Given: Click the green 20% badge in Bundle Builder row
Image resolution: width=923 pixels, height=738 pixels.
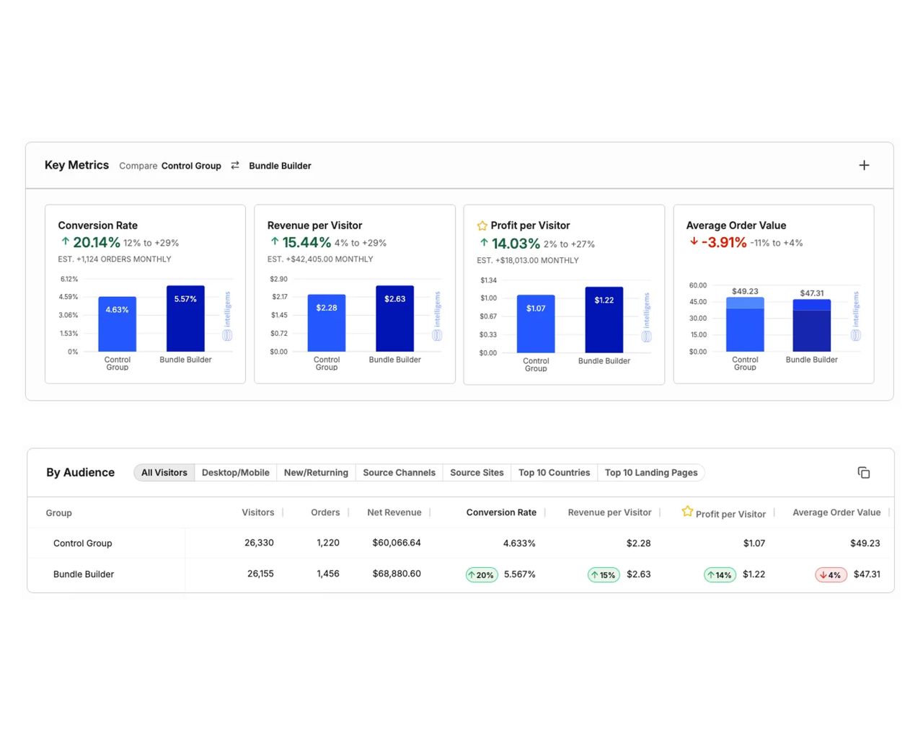Looking at the screenshot, I should pos(482,575).
